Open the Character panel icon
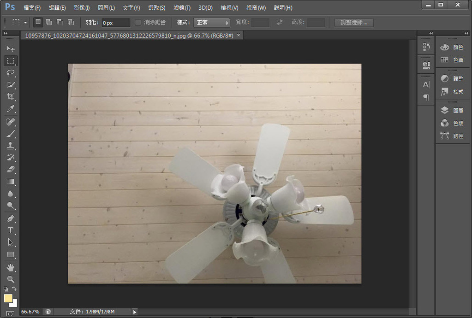This screenshot has width=472, height=318. pyautogui.click(x=426, y=84)
